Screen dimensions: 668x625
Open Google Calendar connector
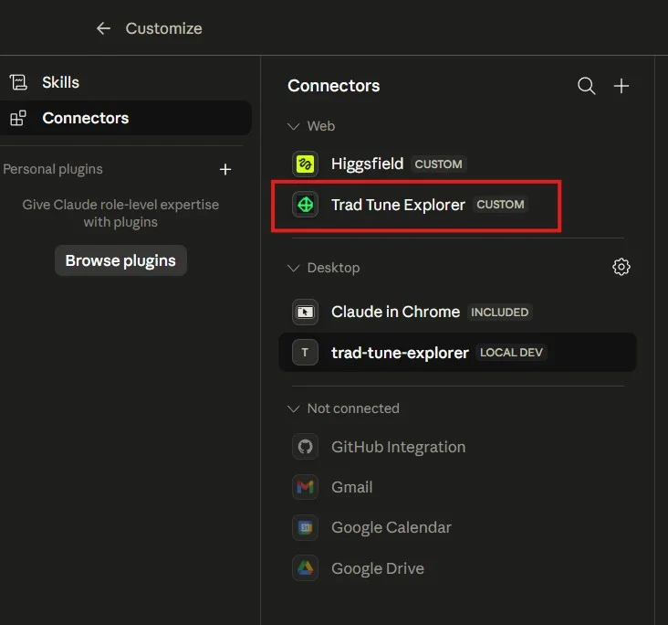click(x=457, y=527)
